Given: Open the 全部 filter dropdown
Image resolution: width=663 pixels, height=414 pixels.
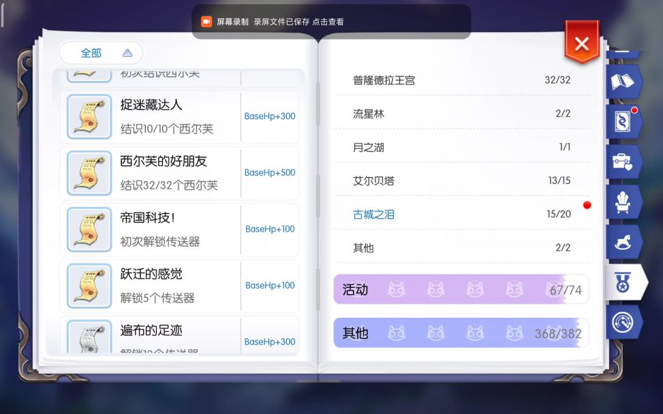Looking at the screenshot, I should pyautogui.click(x=101, y=53).
